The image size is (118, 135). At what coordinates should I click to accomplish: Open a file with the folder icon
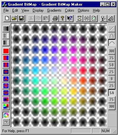click(x=14, y=18)
